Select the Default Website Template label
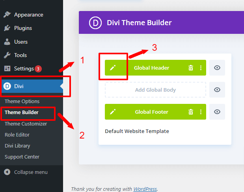 (x=137, y=131)
